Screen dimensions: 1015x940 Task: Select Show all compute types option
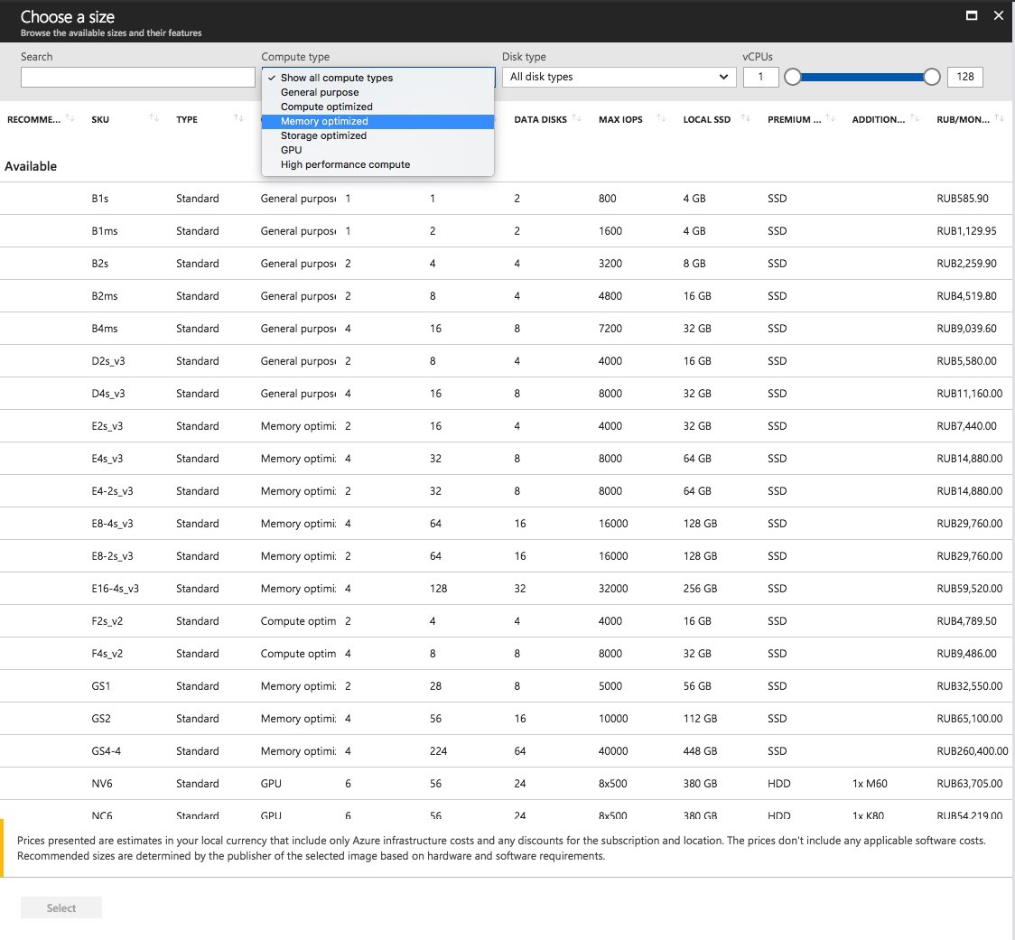coord(377,78)
